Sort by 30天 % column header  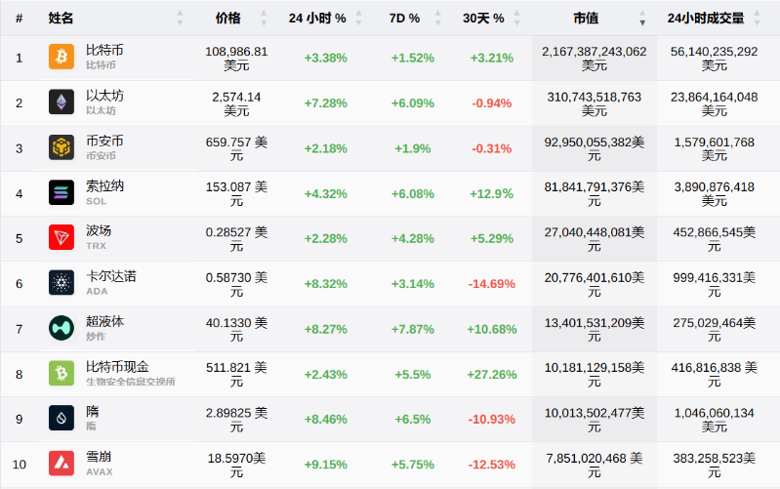[x=483, y=19]
